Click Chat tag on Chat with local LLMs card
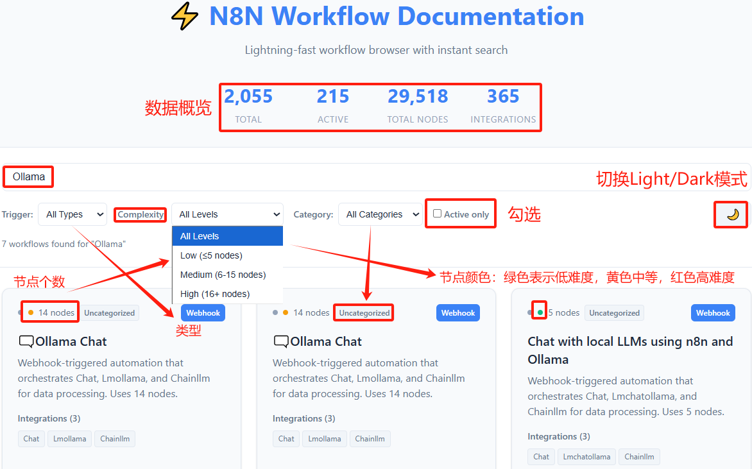 pos(541,457)
